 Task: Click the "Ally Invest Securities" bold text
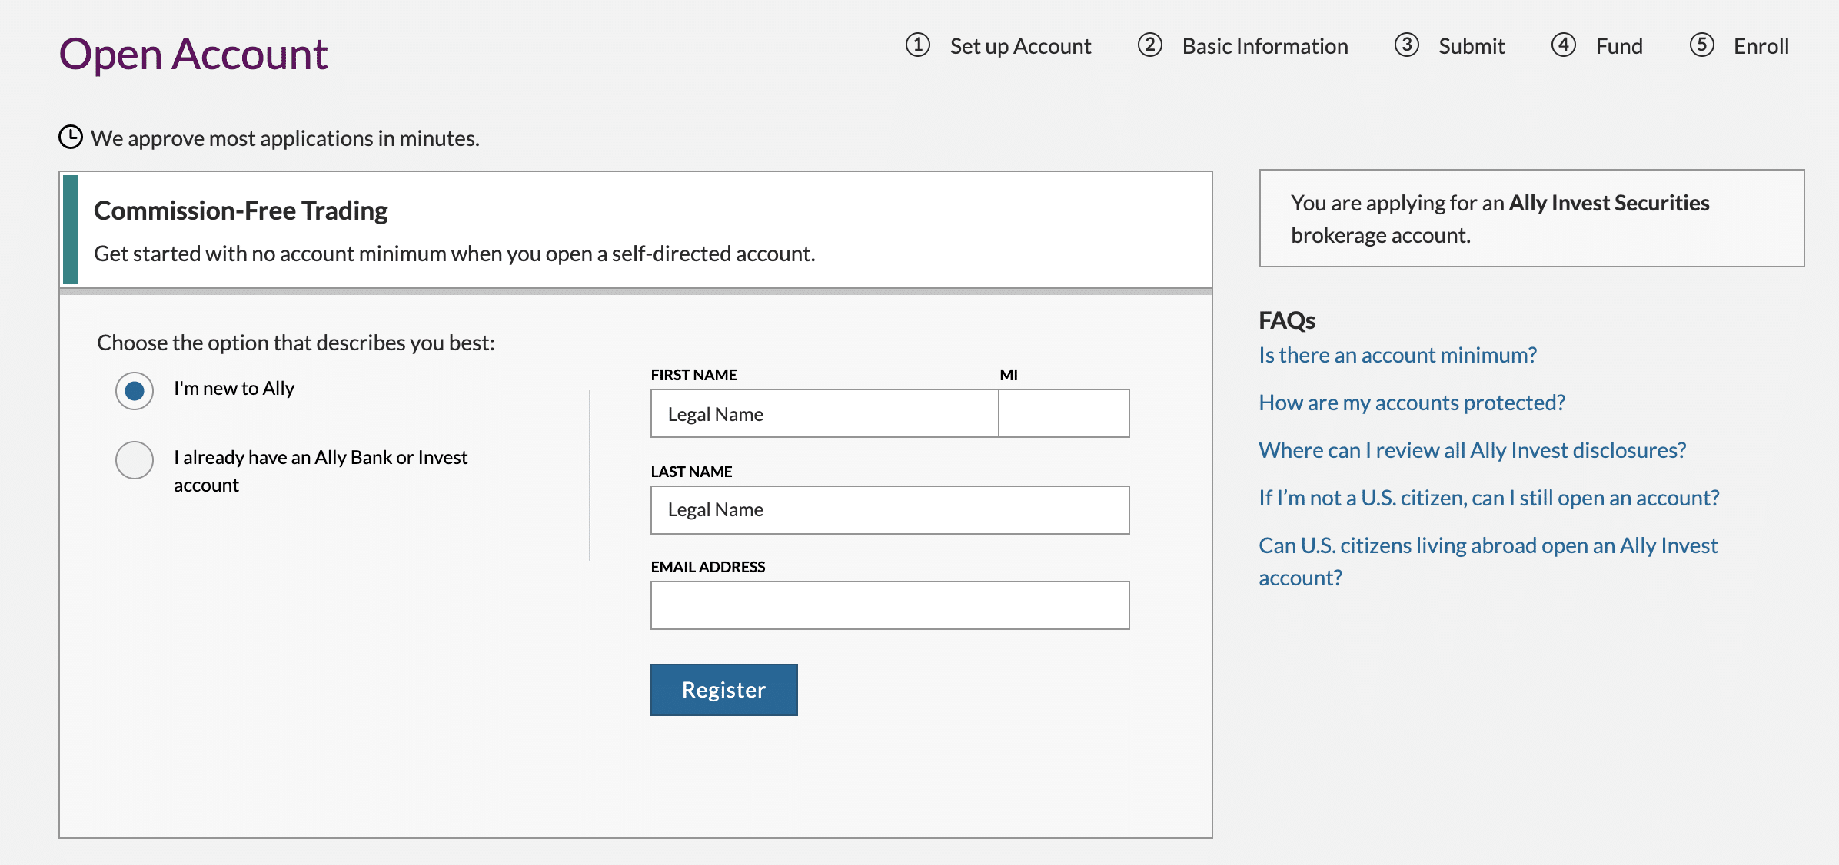click(x=1609, y=203)
